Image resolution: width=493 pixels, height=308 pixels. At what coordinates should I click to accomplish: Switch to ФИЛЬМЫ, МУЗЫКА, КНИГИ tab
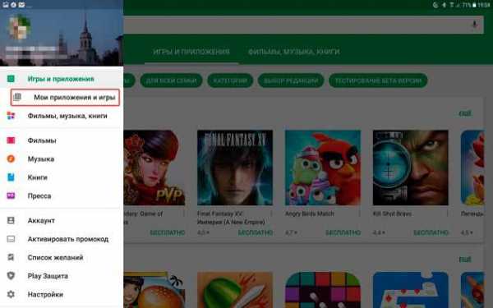click(x=294, y=52)
